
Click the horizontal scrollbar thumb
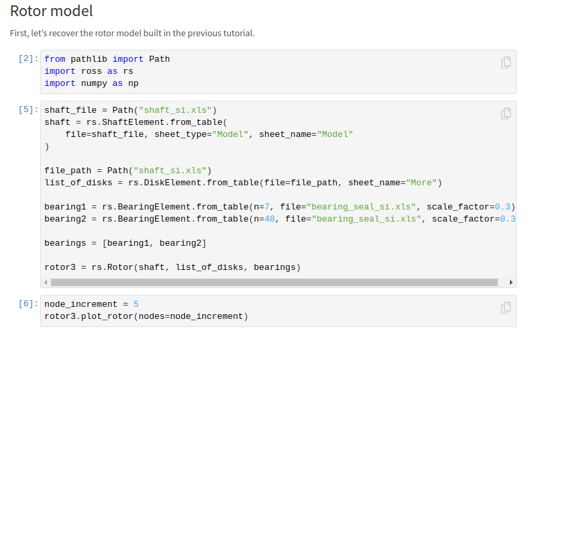pos(275,282)
